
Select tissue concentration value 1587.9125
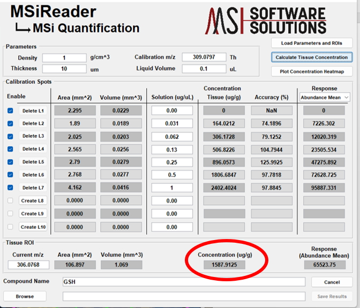click(x=224, y=265)
